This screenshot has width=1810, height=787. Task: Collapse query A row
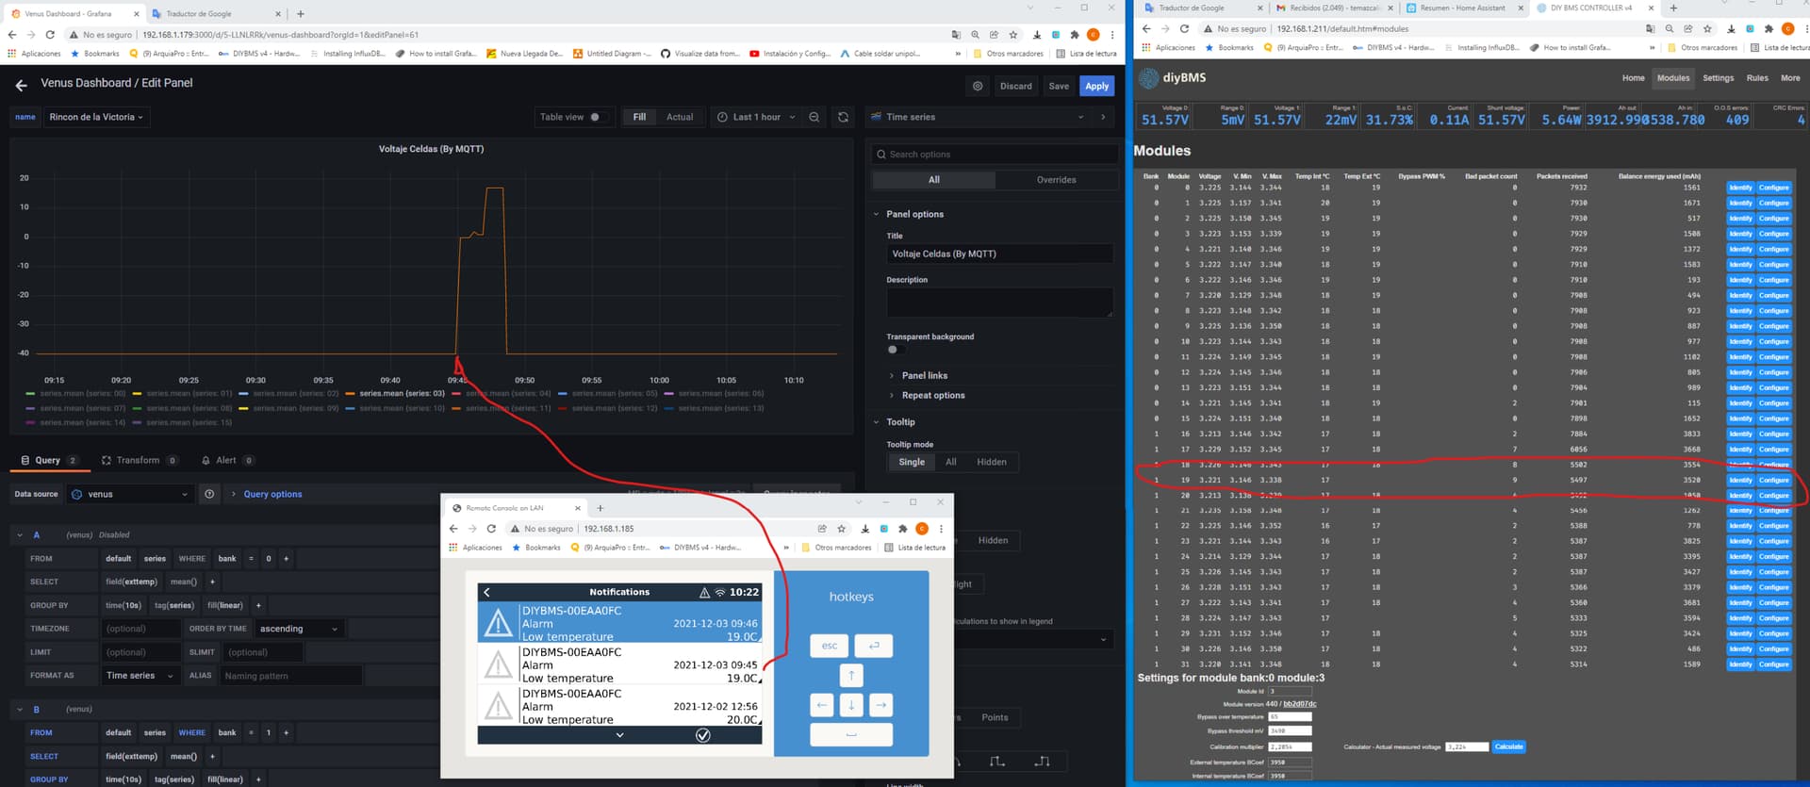[x=20, y=535]
